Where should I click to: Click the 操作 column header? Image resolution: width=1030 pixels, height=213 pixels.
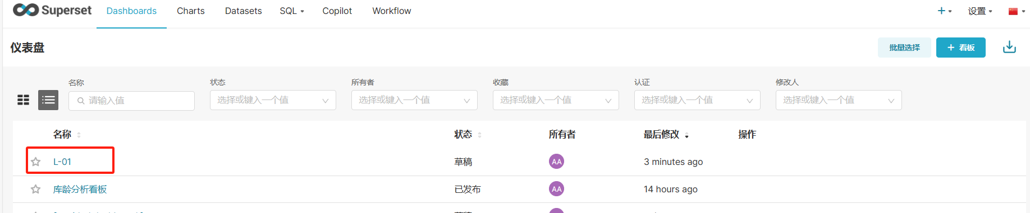pos(747,134)
